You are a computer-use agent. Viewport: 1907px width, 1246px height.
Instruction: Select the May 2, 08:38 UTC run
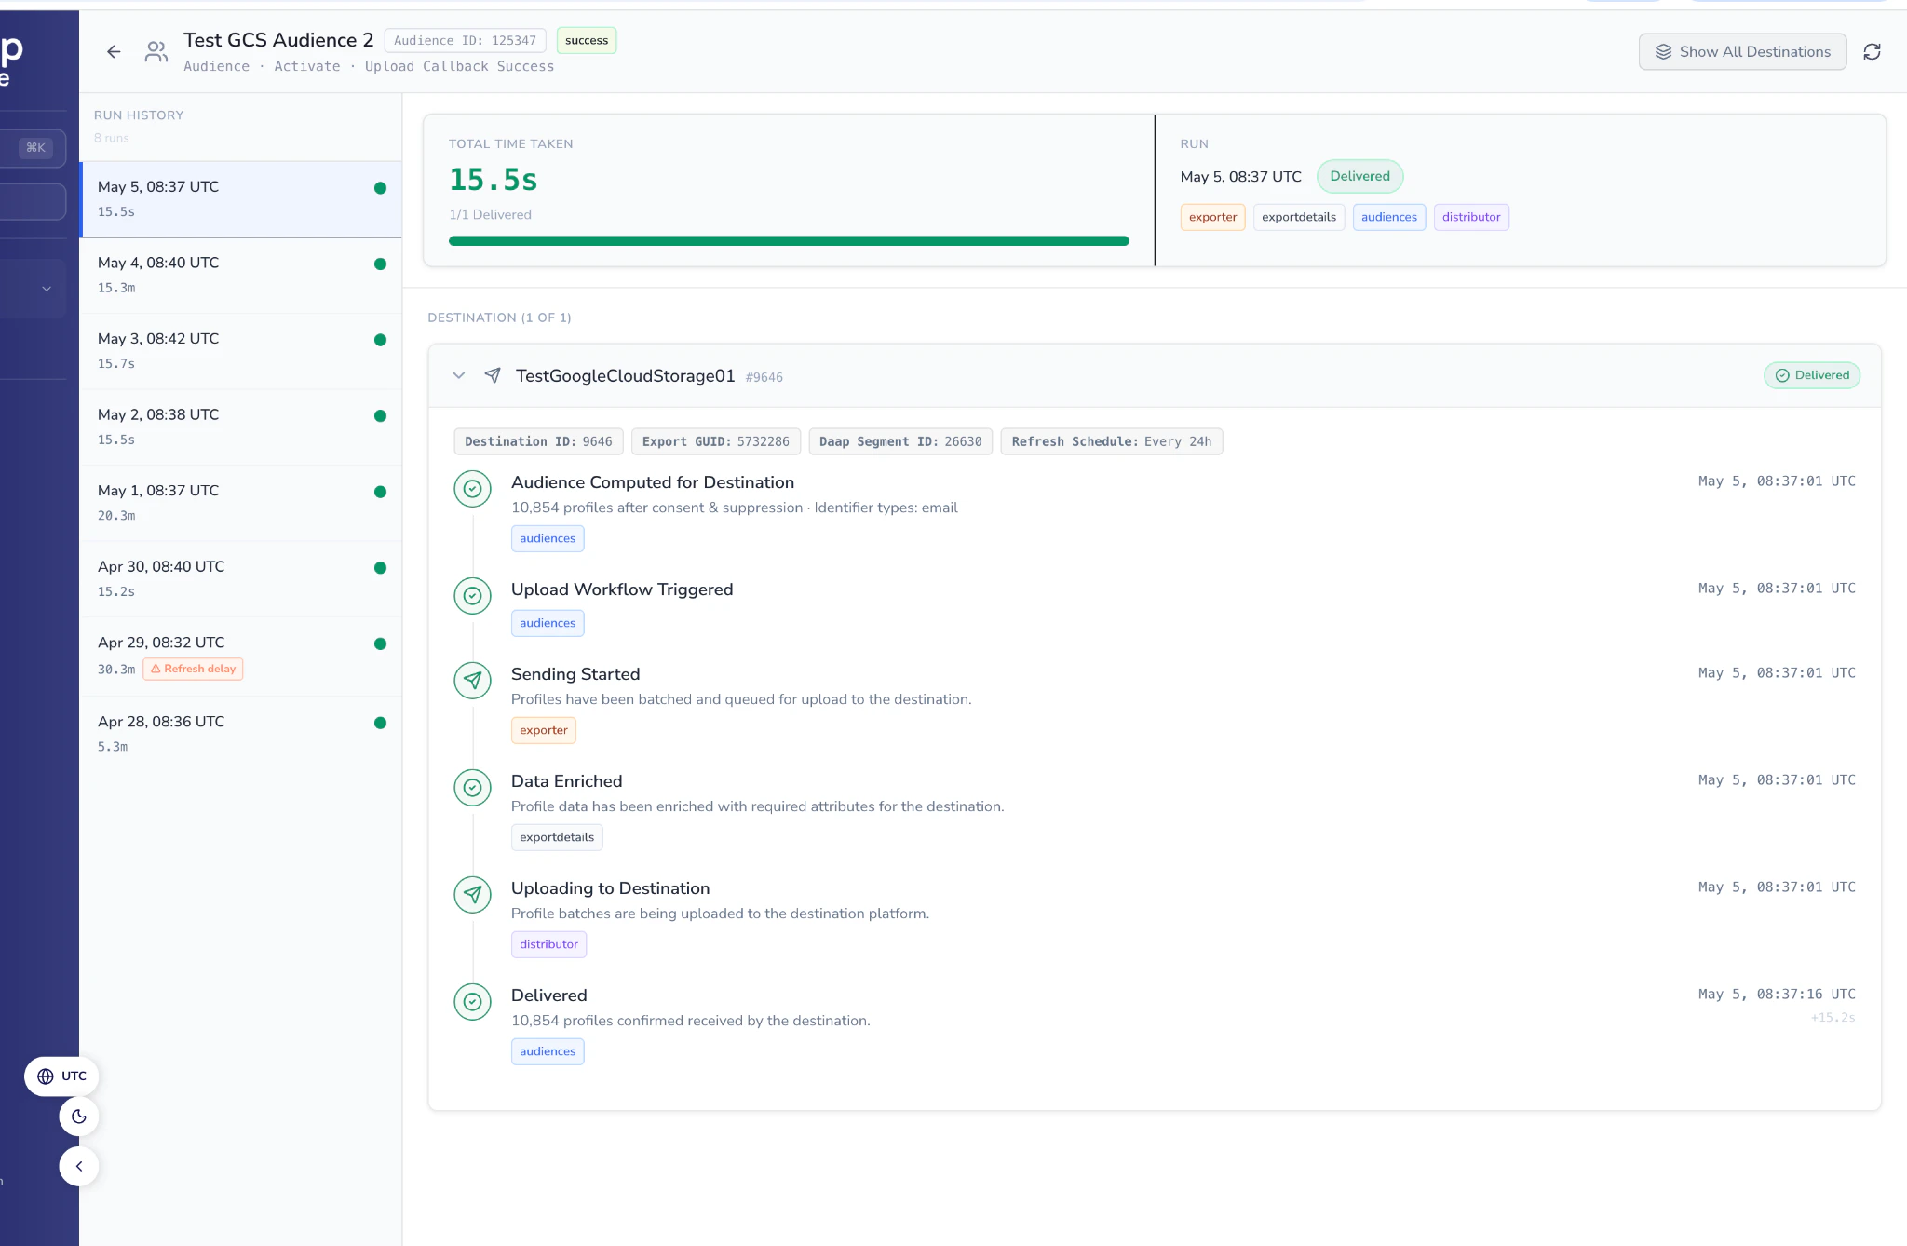(x=241, y=427)
